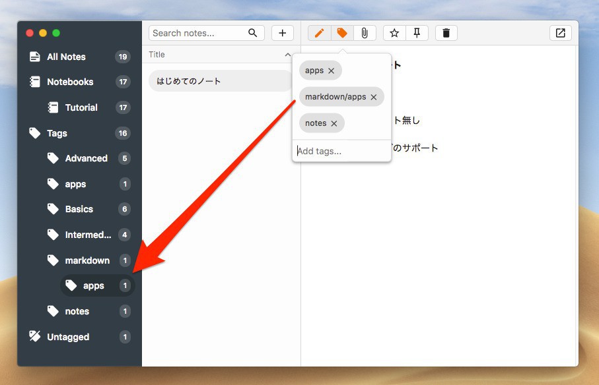The width and height of the screenshot is (599, 385).
Task: Remove the notes tag chip
Action: pyautogui.click(x=334, y=123)
